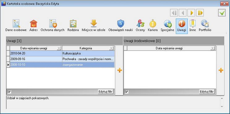Open the Portfolio section
The width and height of the screenshot is (230, 114).
(205, 26)
